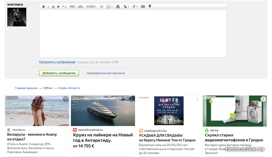Screen dimensions: 272x157
Task: Insert CODE block tag
Action: pyautogui.click(x=91, y=6)
